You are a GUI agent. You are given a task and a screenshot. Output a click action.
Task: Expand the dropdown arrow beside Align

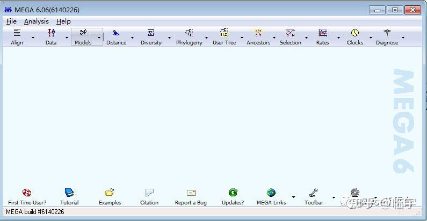[x=33, y=37]
